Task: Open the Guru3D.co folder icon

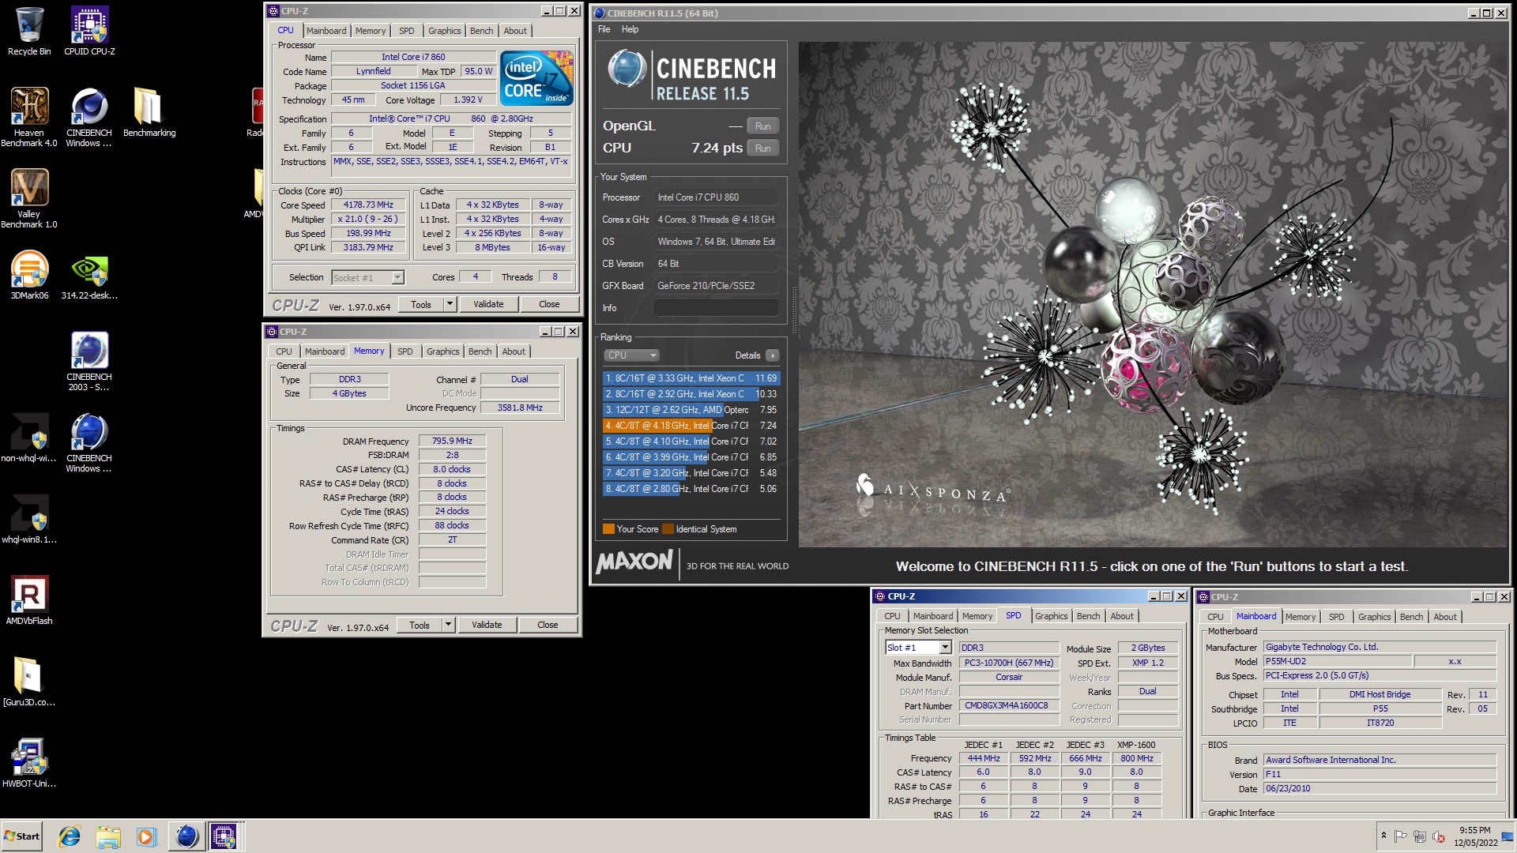Action: [x=29, y=682]
